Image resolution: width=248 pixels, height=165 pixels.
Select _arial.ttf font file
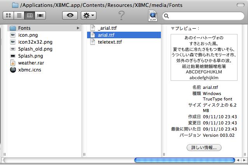(107, 28)
